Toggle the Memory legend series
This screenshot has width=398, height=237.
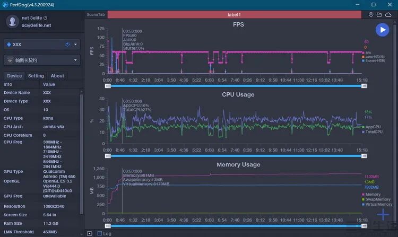point(371,195)
